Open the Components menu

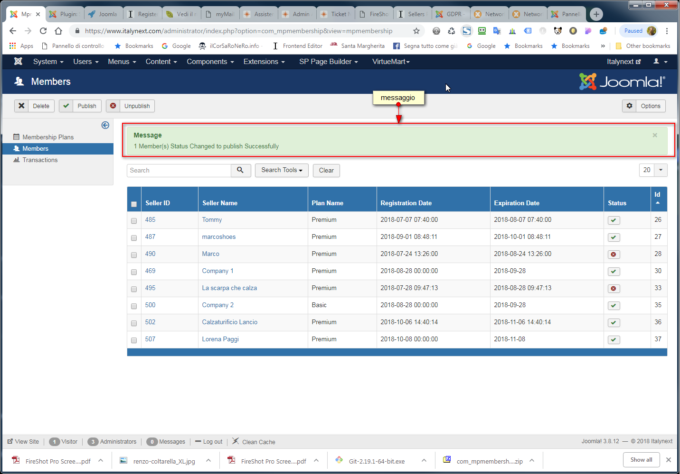[x=210, y=62]
